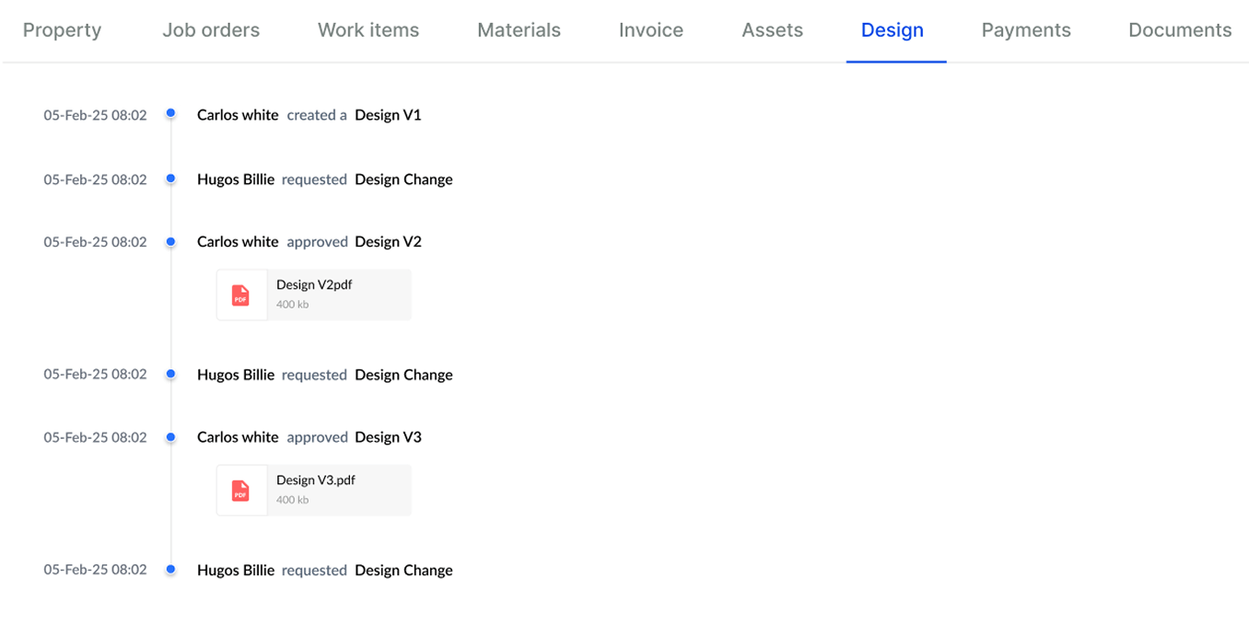Open the Work items tab
The width and height of the screenshot is (1249, 624).
(368, 29)
